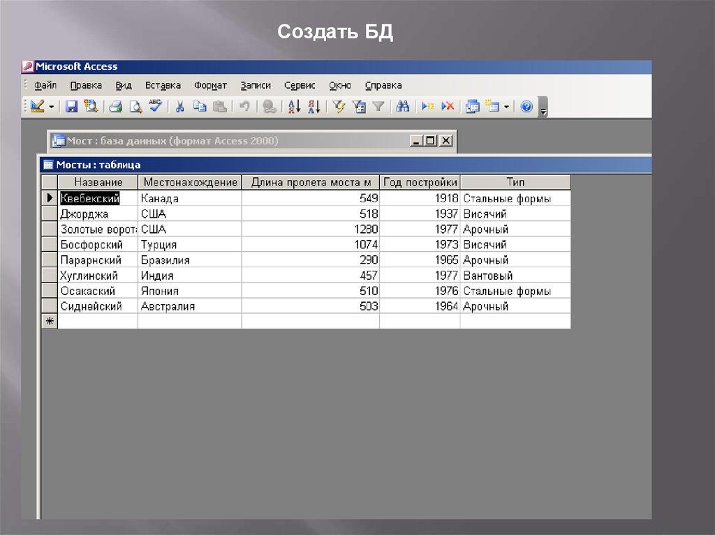
Task: Click the Cut scissors icon
Action: point(179,107)
